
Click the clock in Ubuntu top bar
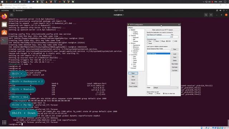click(x=118, y=10)
